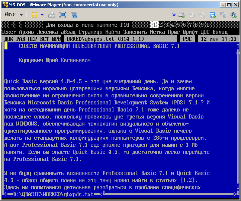Click the author name Купцевич Юрий Евгеньевич
The height and width of the screenshot is (201, 241).
55,60
